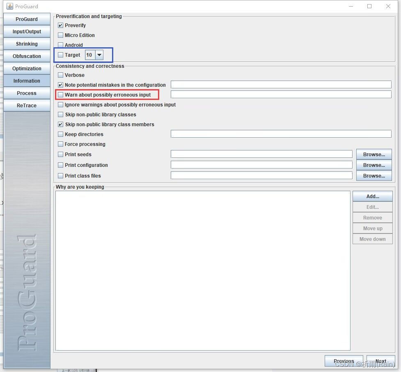Click the Note potential mistakes filter field
The image size is (401, 372).
tap(281, 85)
